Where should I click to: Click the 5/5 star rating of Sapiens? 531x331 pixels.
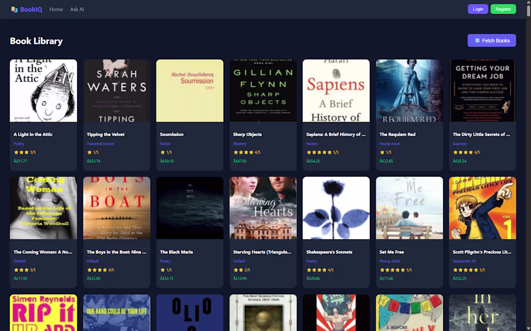[x=322, y=152]
